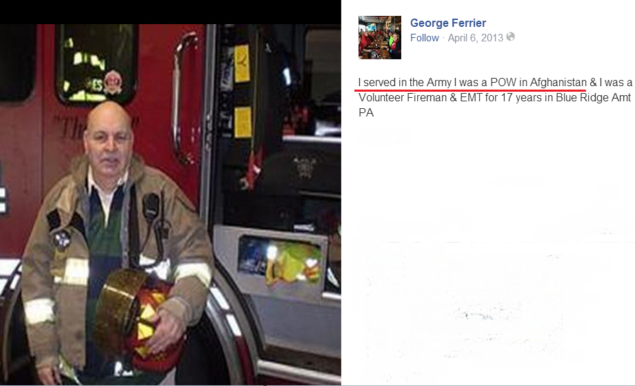Click the word Afghanistan in the post text
635x386 pixels.
pos(558,83)
